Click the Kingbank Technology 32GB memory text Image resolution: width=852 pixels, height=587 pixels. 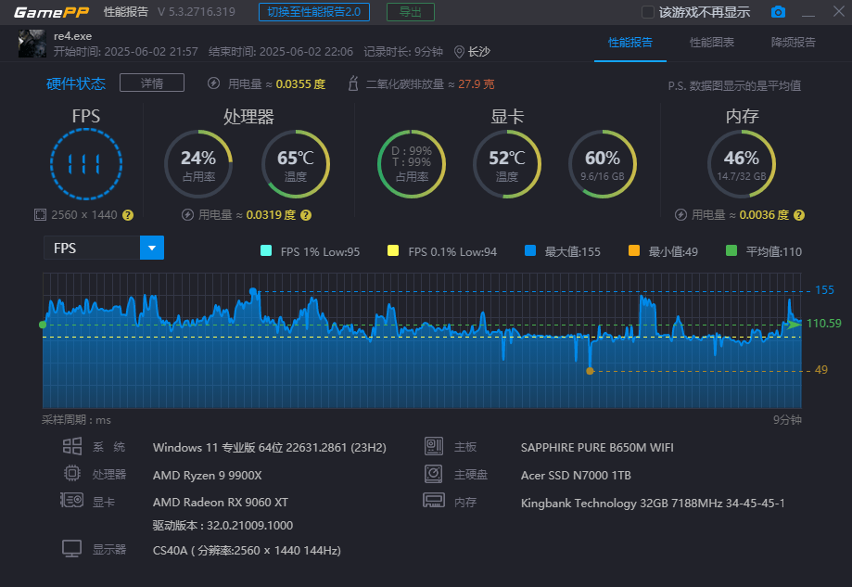coord(653,504)
